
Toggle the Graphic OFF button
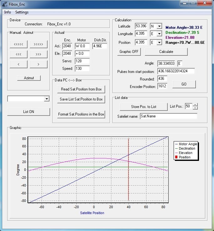(x=130, y=51)
